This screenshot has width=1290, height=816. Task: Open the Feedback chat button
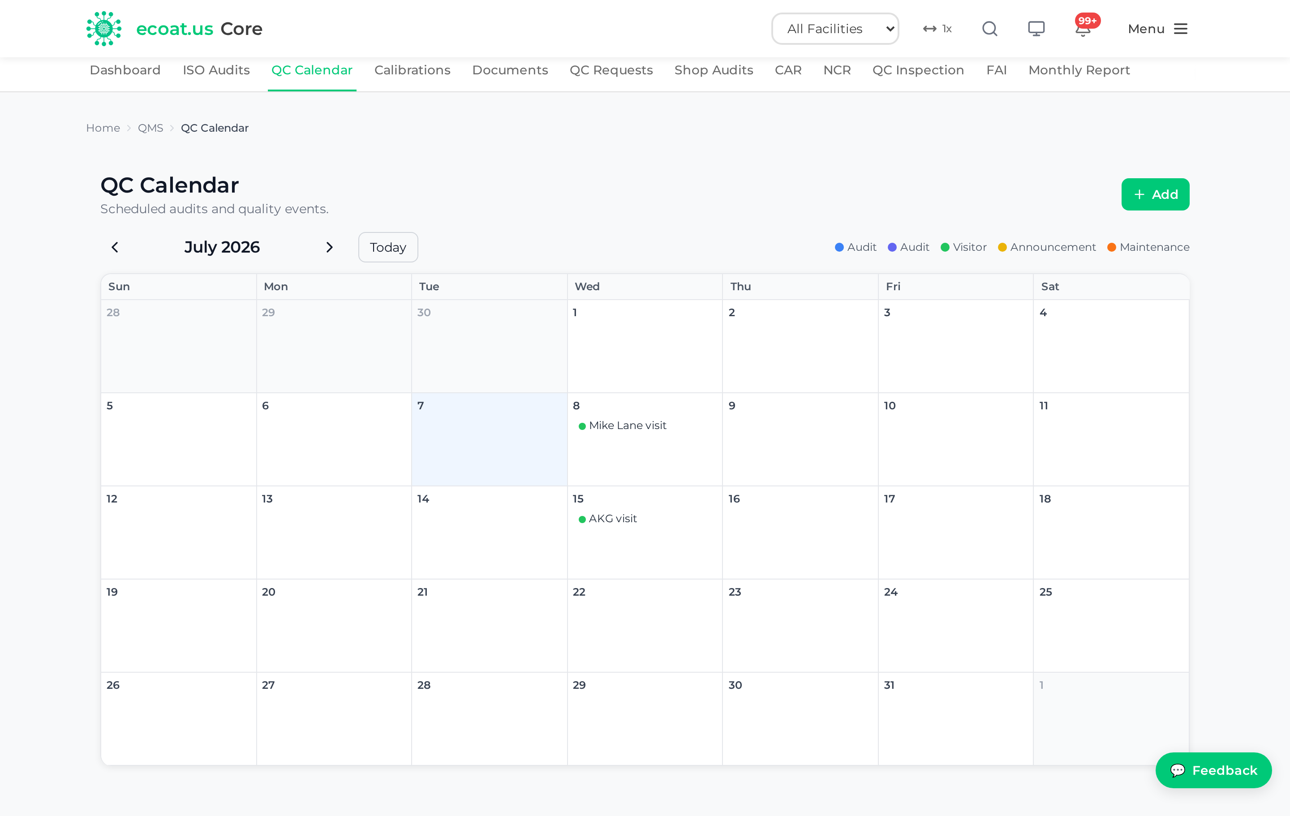pyautogui.click(x=1213, y=770)
